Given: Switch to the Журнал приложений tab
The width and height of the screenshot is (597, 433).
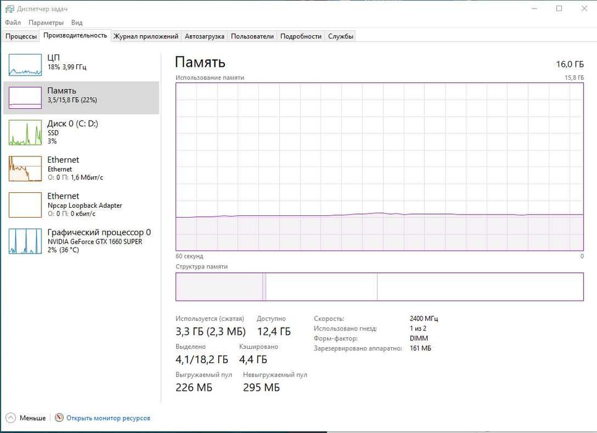Looking at the screenshot, I should point(146,36).
